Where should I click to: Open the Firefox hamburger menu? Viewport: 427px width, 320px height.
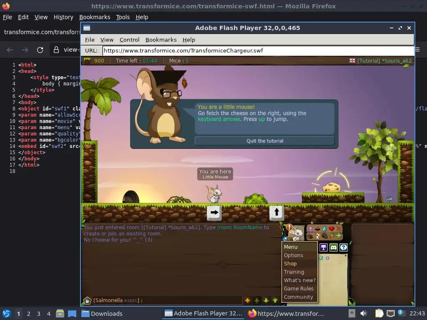pos(417,50)
